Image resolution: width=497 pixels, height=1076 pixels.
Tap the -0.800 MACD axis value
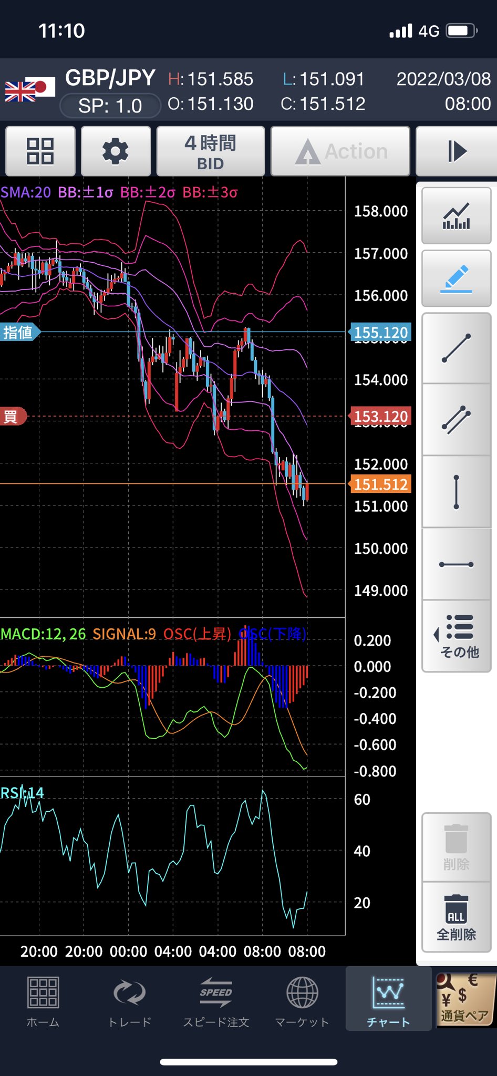(x=375, y=771)
